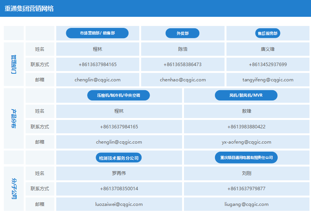Click chenglin@cqgic.com in the 管理部门 section

coord(98,80)
